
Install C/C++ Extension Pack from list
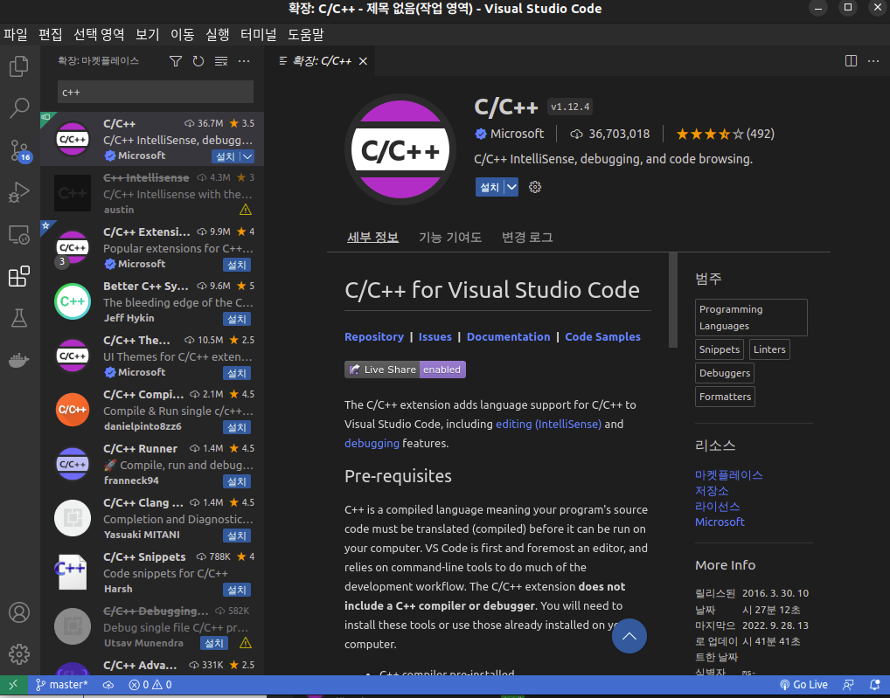[237, 265]
